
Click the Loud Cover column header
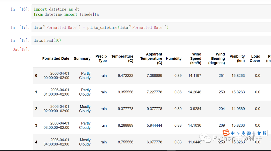[255, 58]
